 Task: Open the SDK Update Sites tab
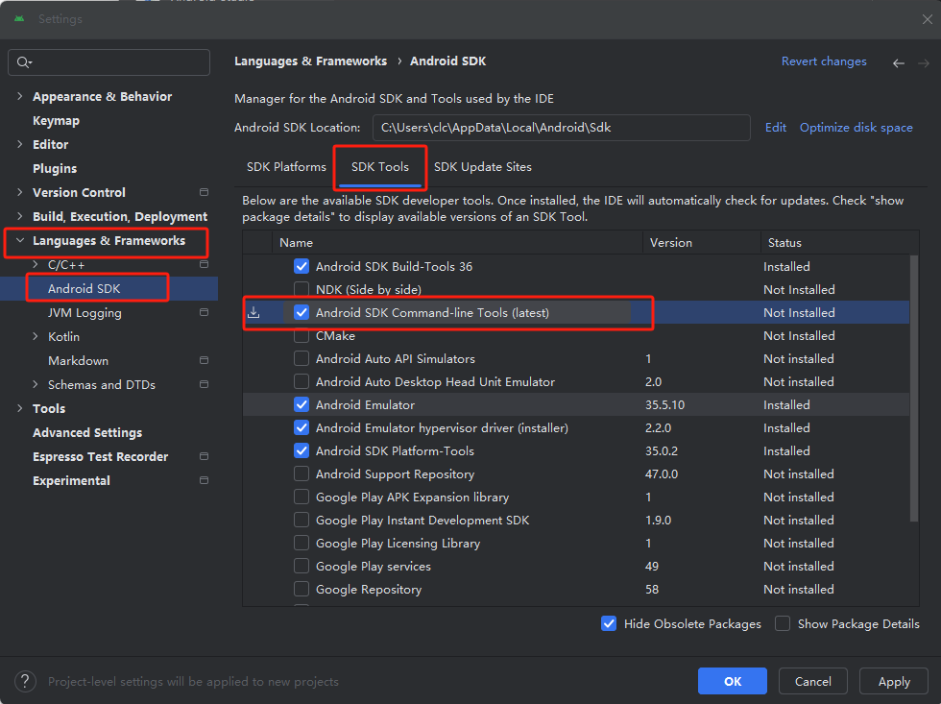click(482, 167)
